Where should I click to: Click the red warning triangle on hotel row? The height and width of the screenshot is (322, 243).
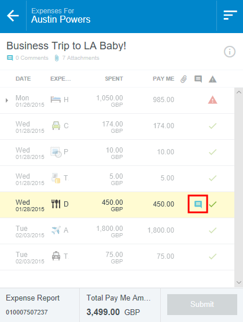tap(212, 100)
